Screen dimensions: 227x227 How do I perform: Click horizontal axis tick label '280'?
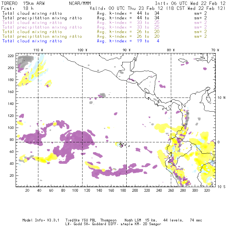183,190
